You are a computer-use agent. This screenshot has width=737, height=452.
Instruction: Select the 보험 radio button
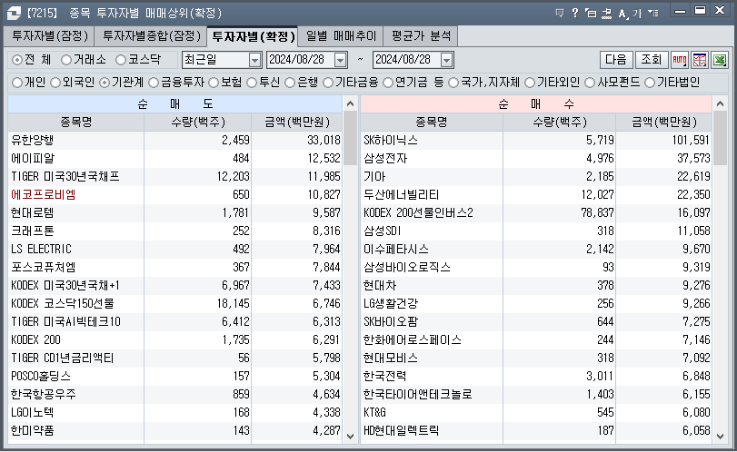tap(214, 83)
